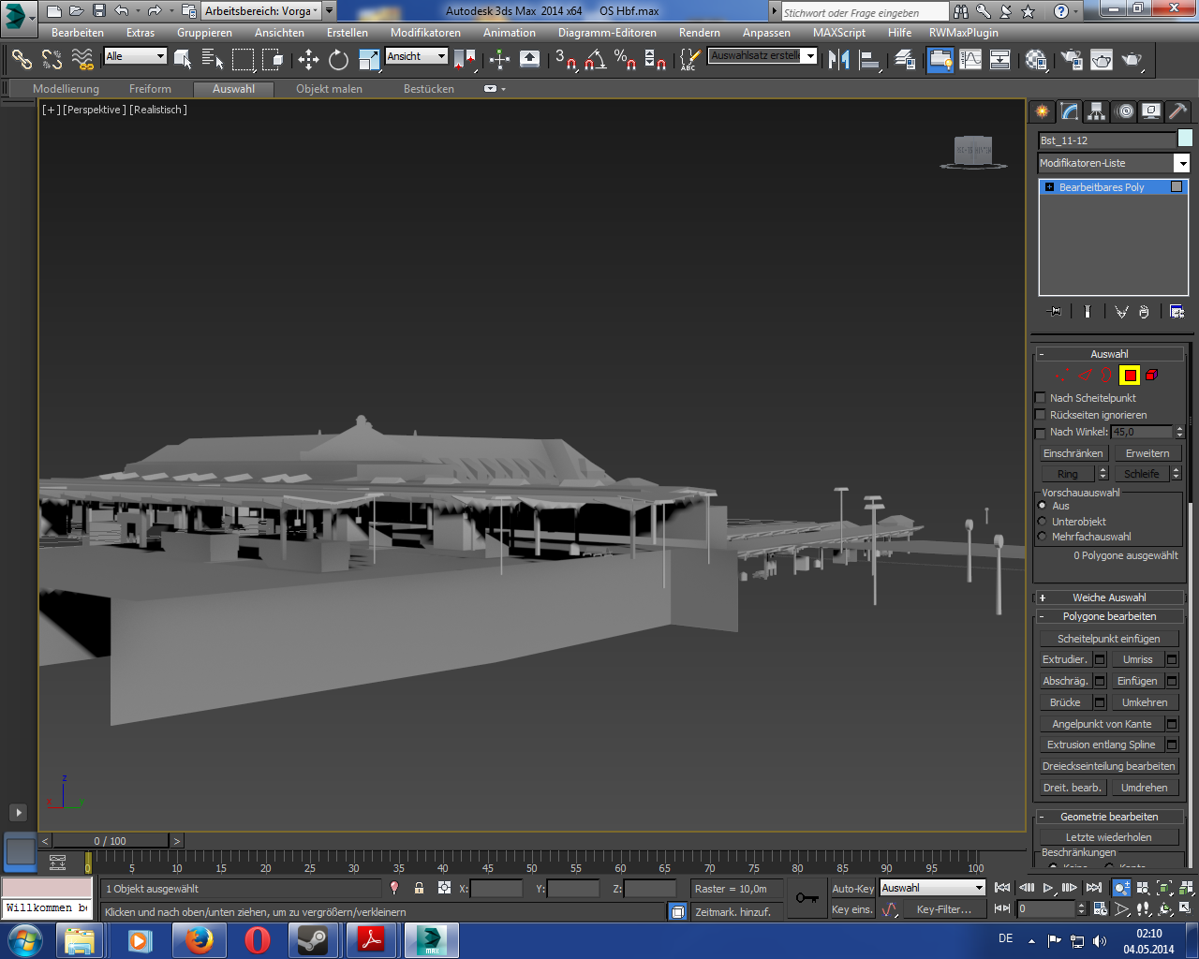Enable the Rückseiten ignorieren checkbox

point(1040,415)
